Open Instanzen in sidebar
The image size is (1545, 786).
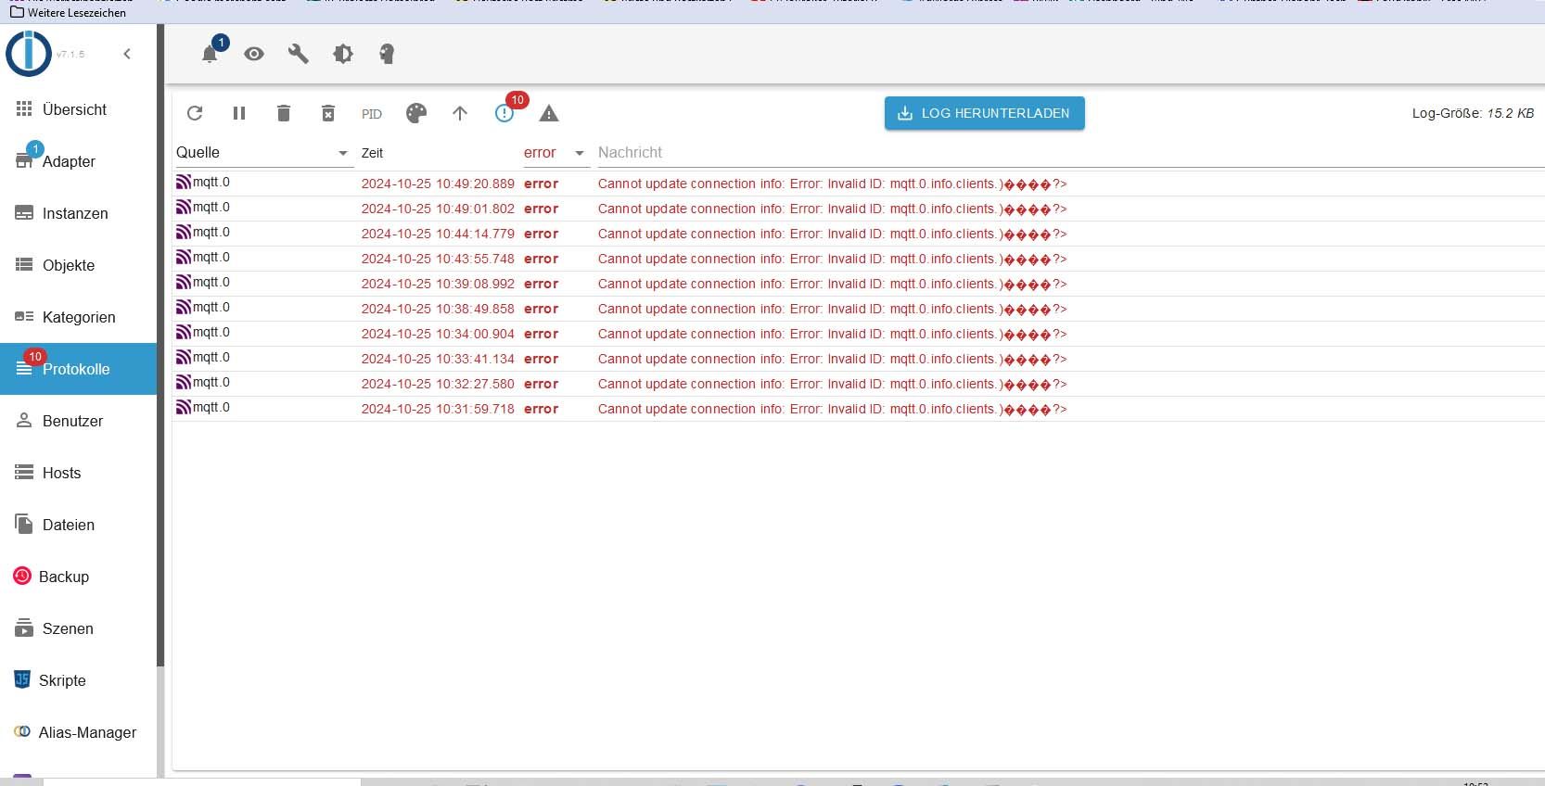tap(79, 213)
